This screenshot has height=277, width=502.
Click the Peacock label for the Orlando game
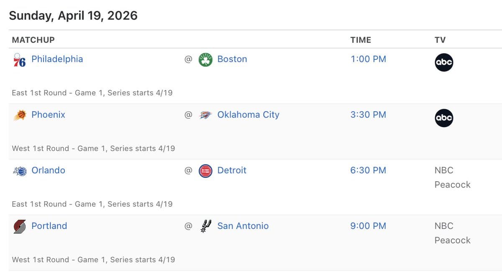coord(452,185)
